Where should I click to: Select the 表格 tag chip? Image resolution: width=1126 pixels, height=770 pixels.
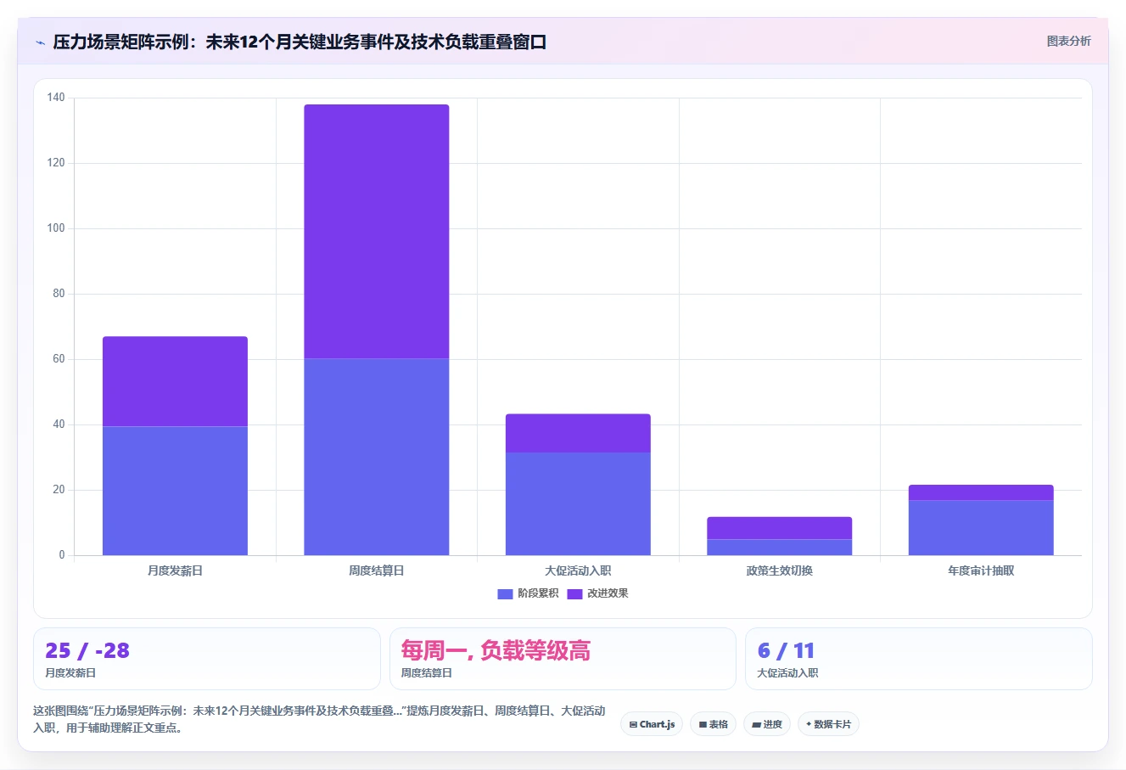pos(713,724)
